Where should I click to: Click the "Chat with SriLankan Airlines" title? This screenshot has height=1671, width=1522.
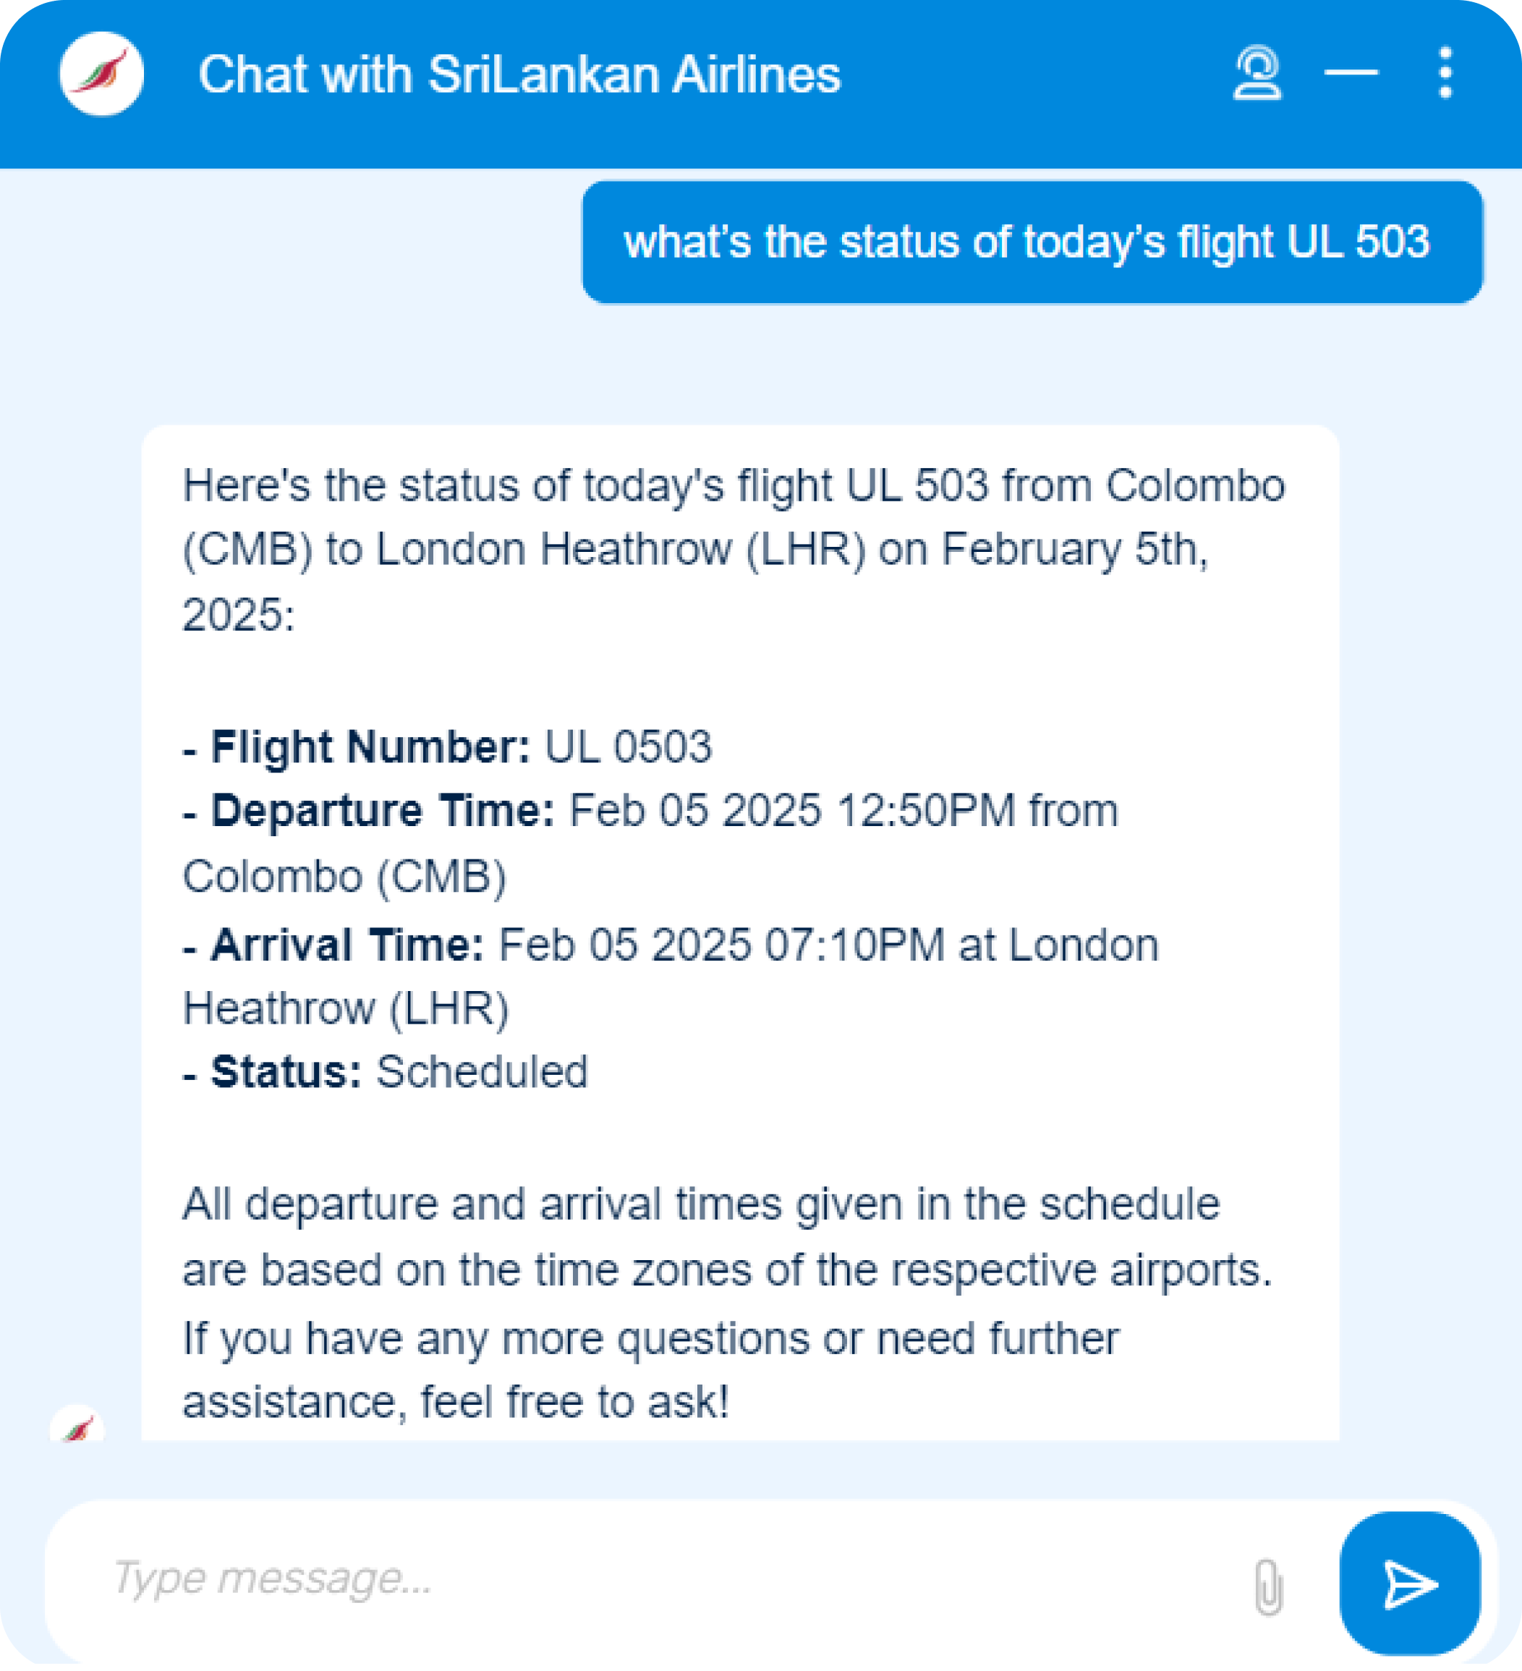520,75
